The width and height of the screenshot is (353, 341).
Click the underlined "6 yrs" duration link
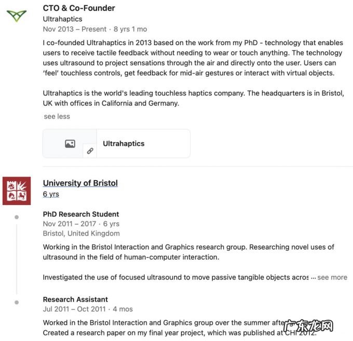[51, 194]
